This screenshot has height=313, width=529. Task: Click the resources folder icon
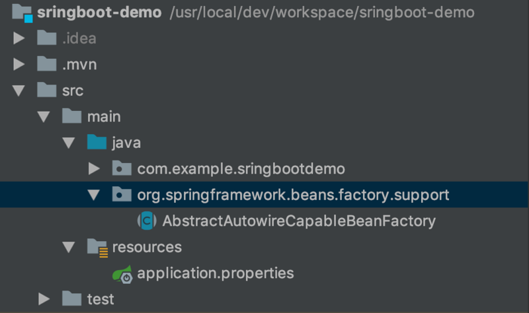[97, 247]
